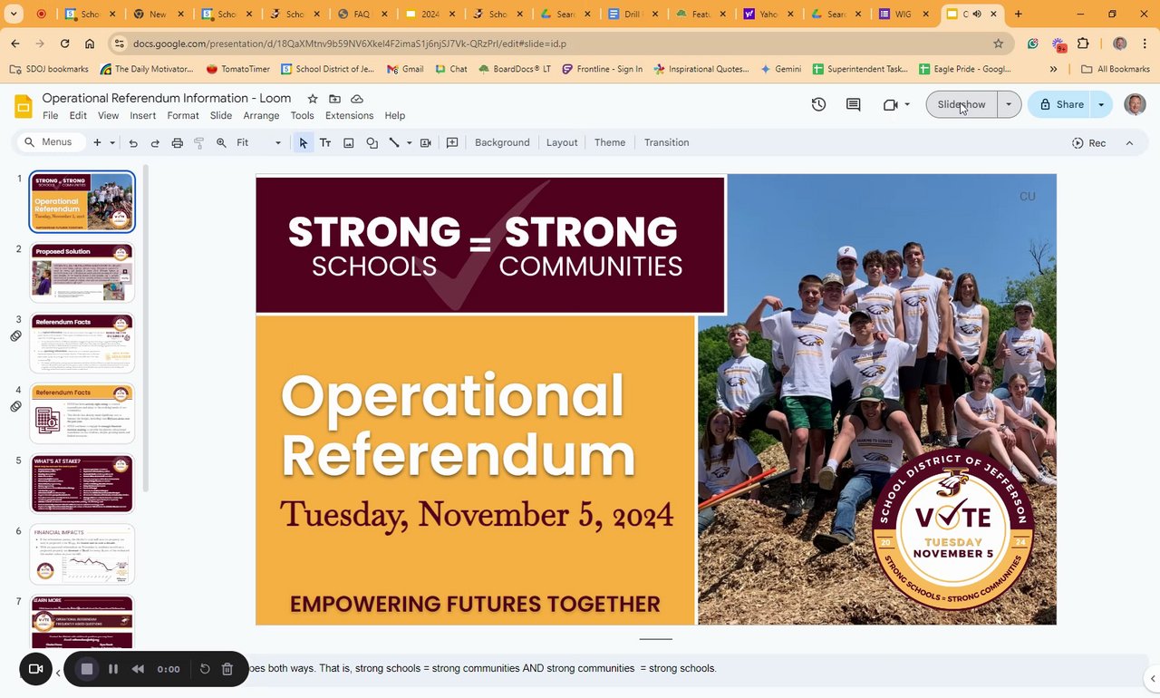Add a comment icon in toolbar
1160x698 pixels.
pos(452,142)
